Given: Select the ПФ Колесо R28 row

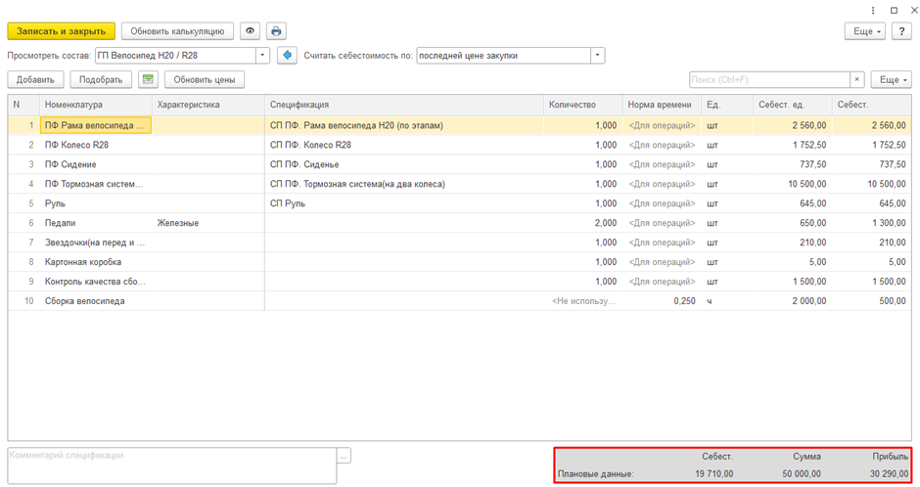Looking at the screenshot, I should click(x=459, y=145).
